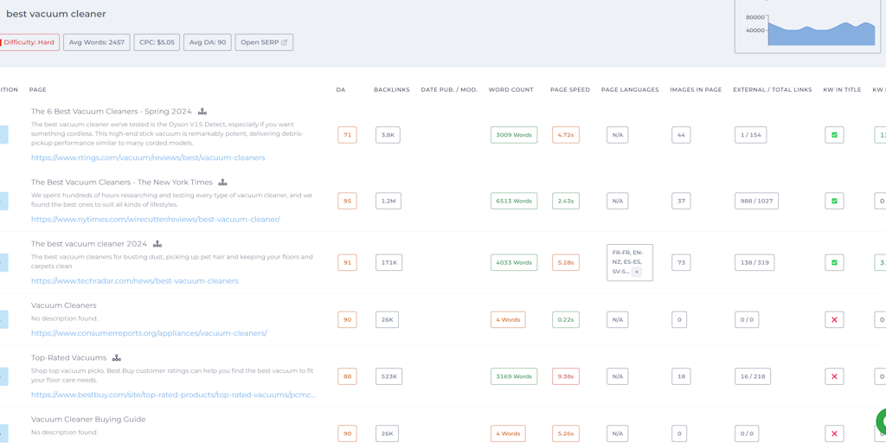Click green KW in Title checkmark for NYTimes row

(834, 201)
